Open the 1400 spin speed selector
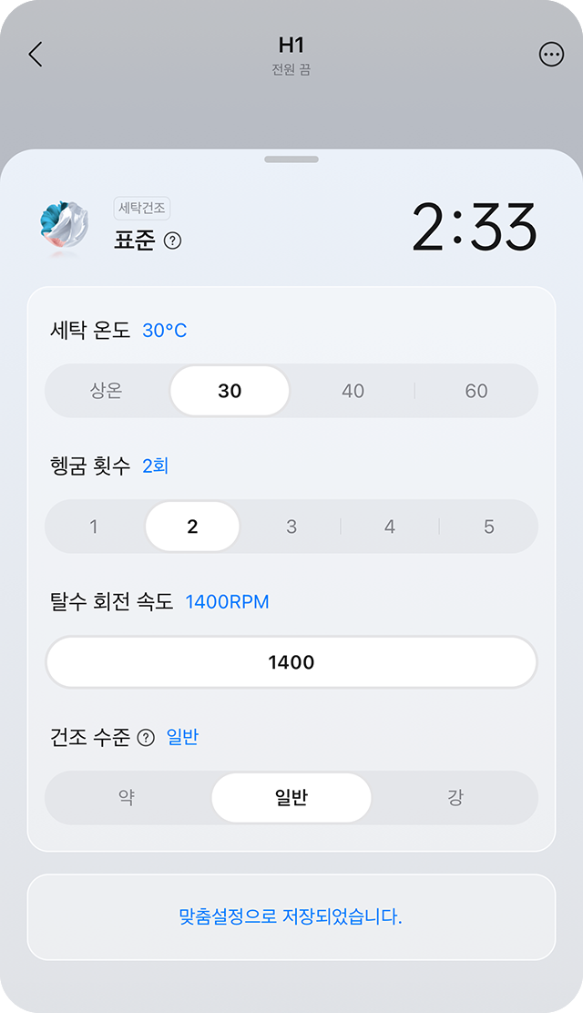This screenshot has width=583, height=1013. click(291, 662)
